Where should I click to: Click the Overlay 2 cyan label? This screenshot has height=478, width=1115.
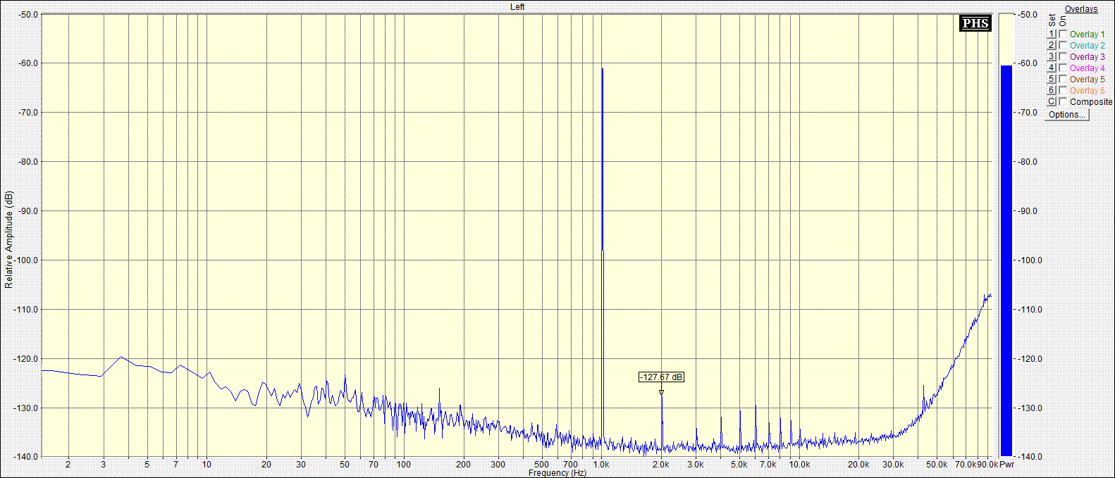1088,45
